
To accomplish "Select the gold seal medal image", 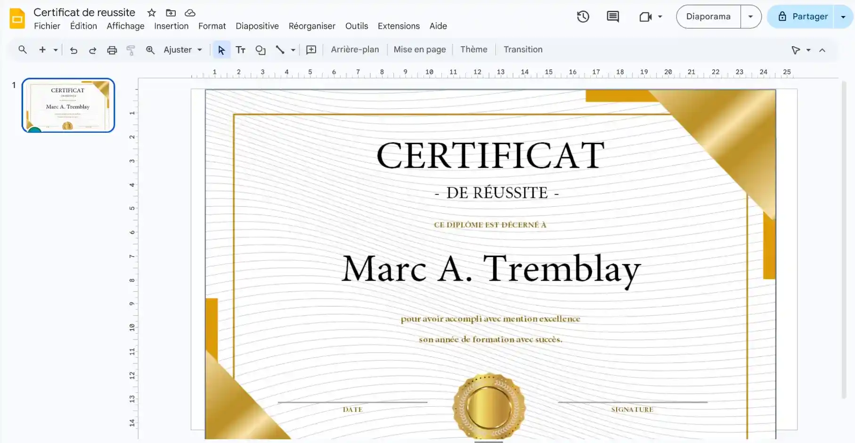I will (489, 406).
